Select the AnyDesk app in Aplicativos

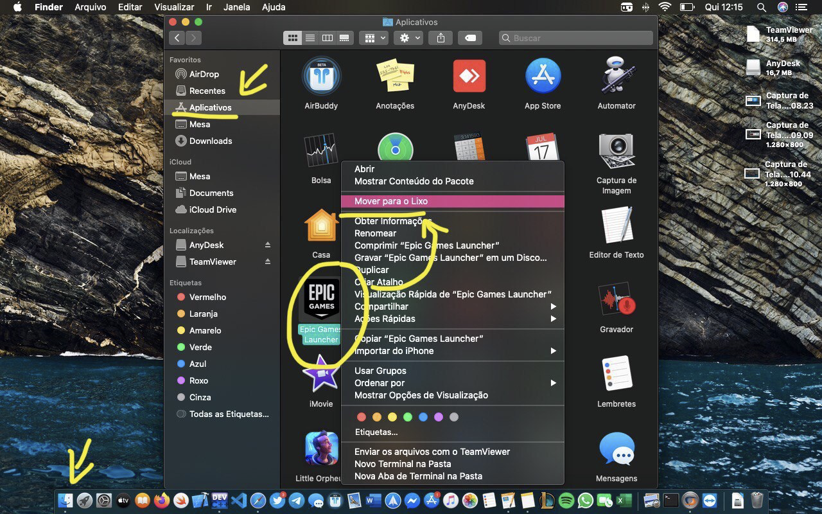[x=469, y=76]
